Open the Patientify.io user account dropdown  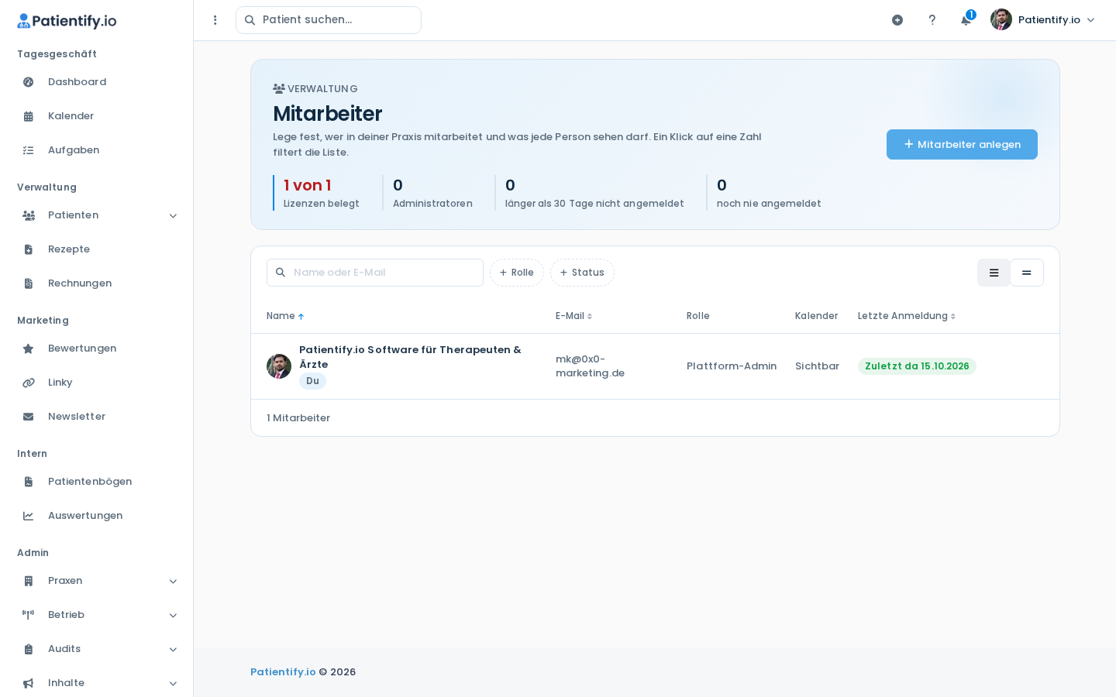point(1042,20)
